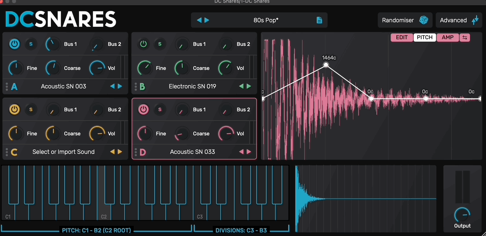Solo layer D with S button

pyautogui.click(x=160, y=110)
